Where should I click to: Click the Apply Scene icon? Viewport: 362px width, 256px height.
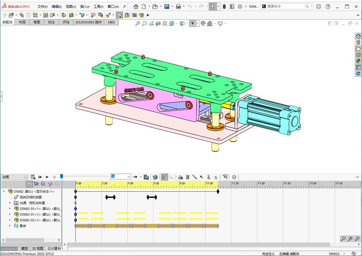tap(210, 23)
